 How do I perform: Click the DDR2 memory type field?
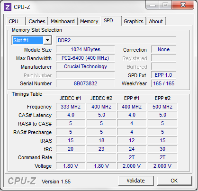(116, 40)
